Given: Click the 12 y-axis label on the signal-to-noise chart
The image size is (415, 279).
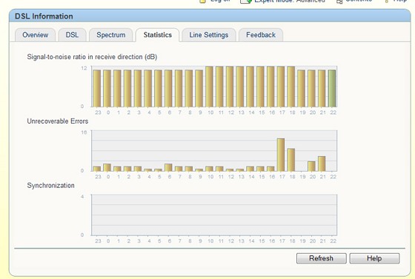Looking at the screenshot, I should tap(84, 68).
